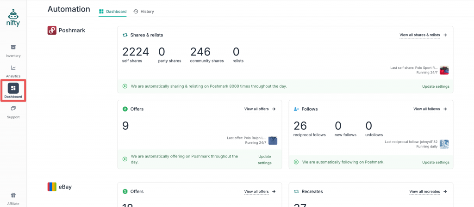Click the eBay logo icon

tap(52, 187)
